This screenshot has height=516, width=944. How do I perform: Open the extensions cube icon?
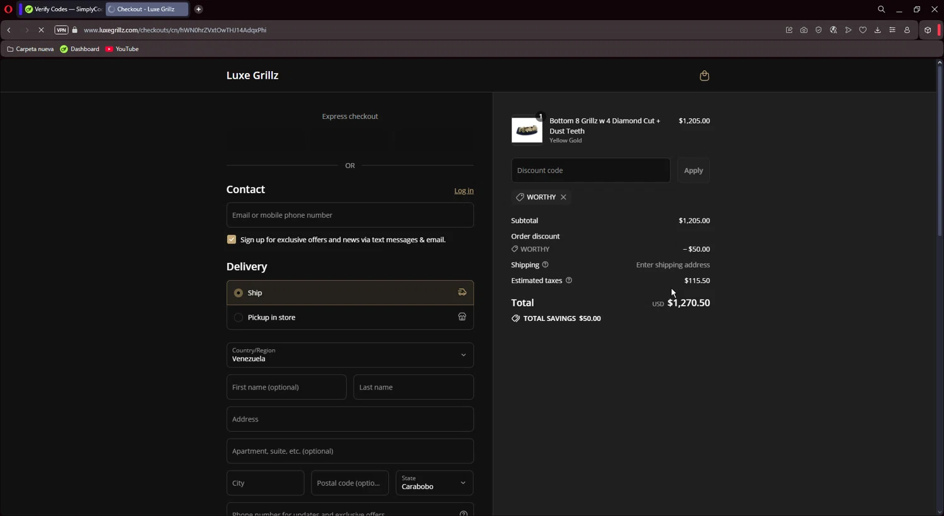coord(928,30)
